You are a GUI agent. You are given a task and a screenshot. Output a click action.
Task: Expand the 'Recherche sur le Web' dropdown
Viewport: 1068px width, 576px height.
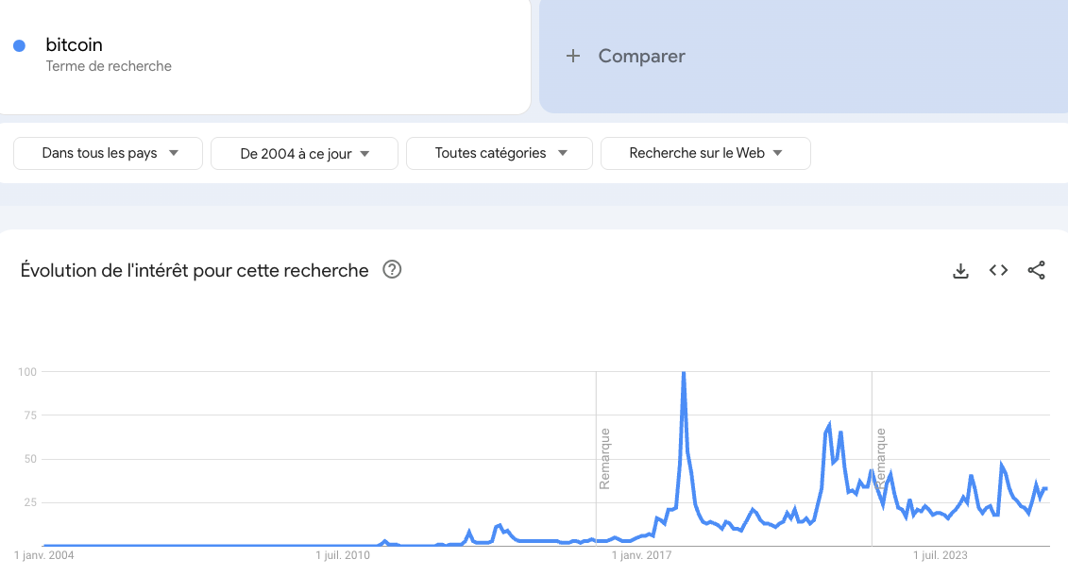pyautogui.click(x=705, y=153)
